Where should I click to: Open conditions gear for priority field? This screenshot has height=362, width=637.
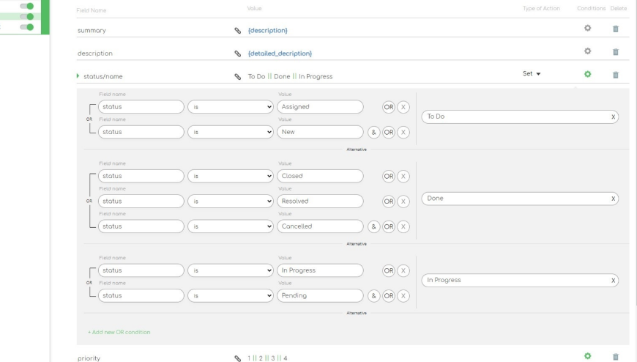[x=586, y=357]
